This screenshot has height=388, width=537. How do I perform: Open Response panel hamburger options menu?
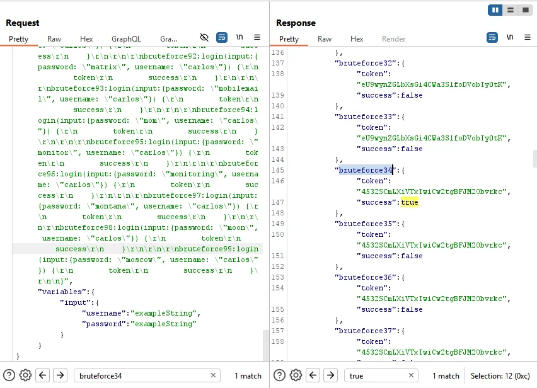click(528, 37)
